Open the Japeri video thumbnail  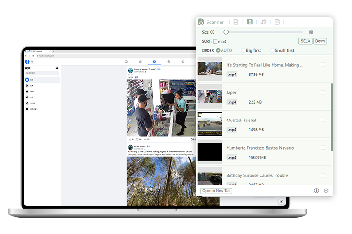click(210, 97)
